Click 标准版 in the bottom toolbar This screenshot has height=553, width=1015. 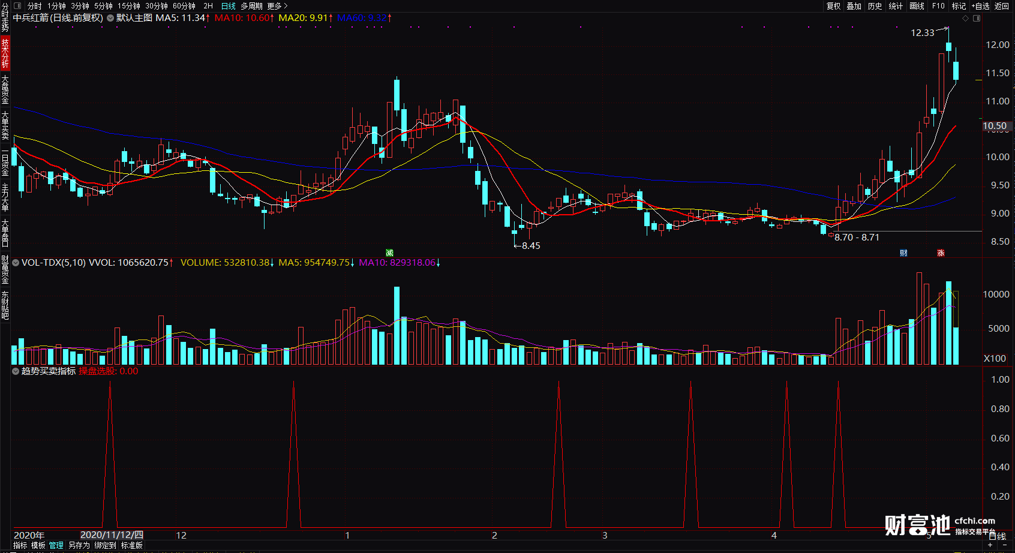click(x=132, y=546)
